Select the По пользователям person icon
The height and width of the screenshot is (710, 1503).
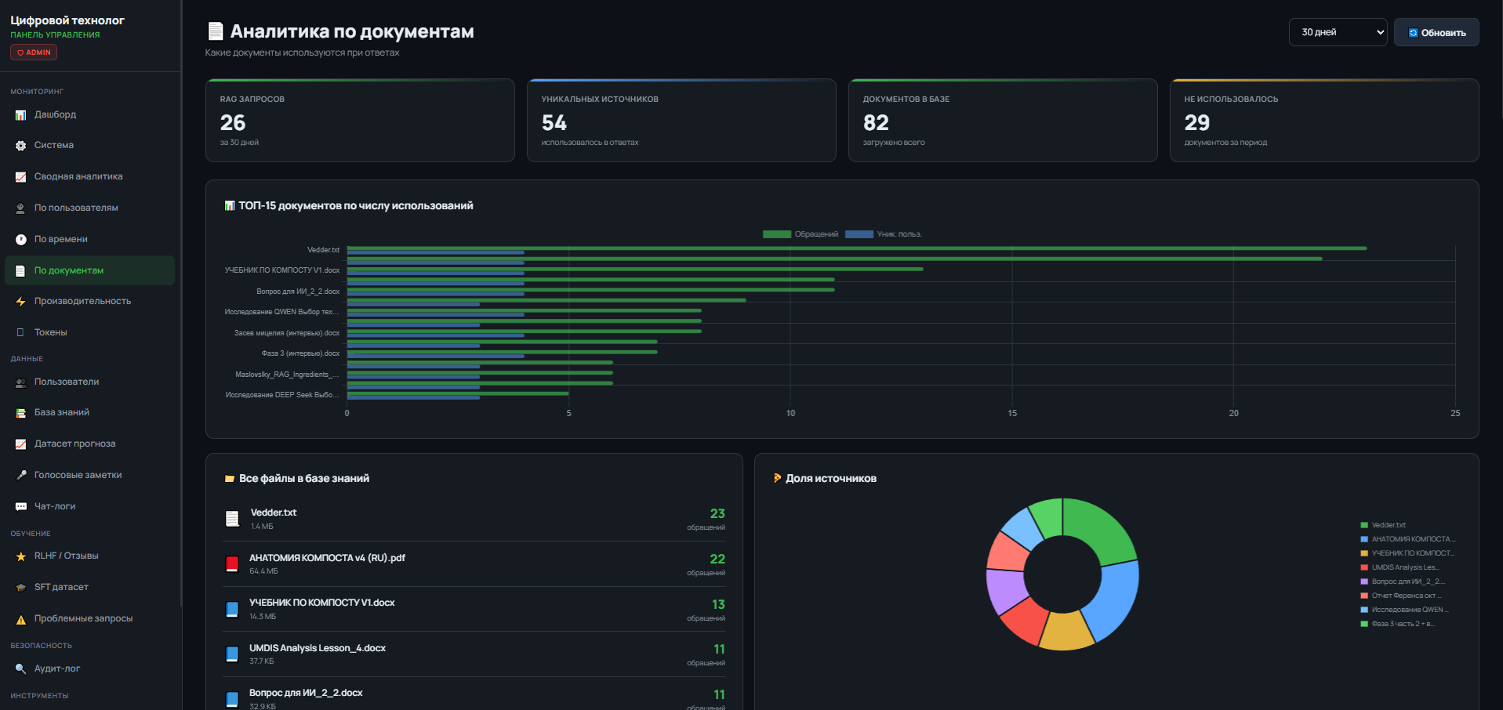click(20, 208)
